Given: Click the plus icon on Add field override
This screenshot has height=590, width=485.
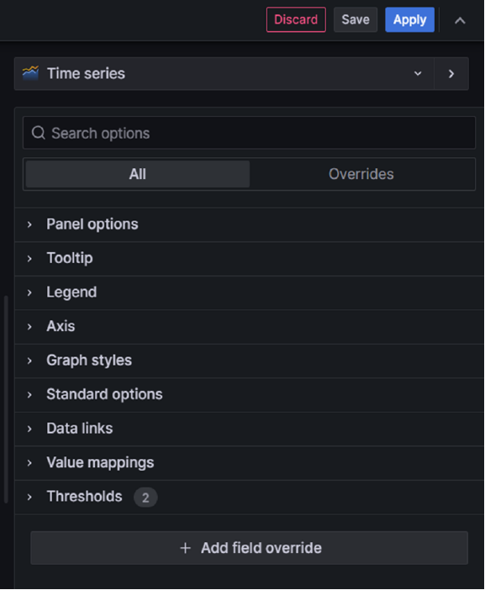Looking at the screenshot, I should (186, 548).
